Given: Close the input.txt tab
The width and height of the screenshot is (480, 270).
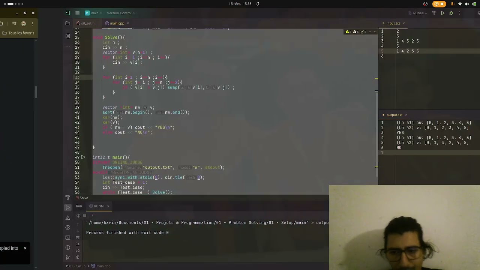Looking at the screenshot, I should tap(403, 23).
